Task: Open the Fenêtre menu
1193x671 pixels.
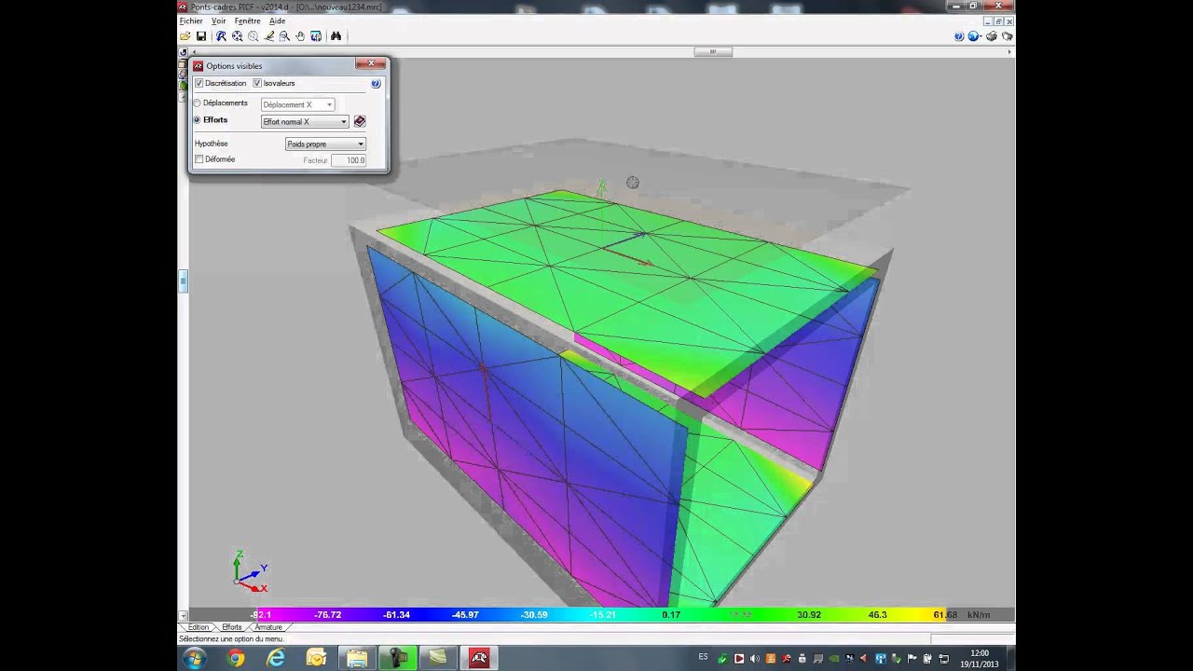Action: pyautogui.click(x=247, y=21)
